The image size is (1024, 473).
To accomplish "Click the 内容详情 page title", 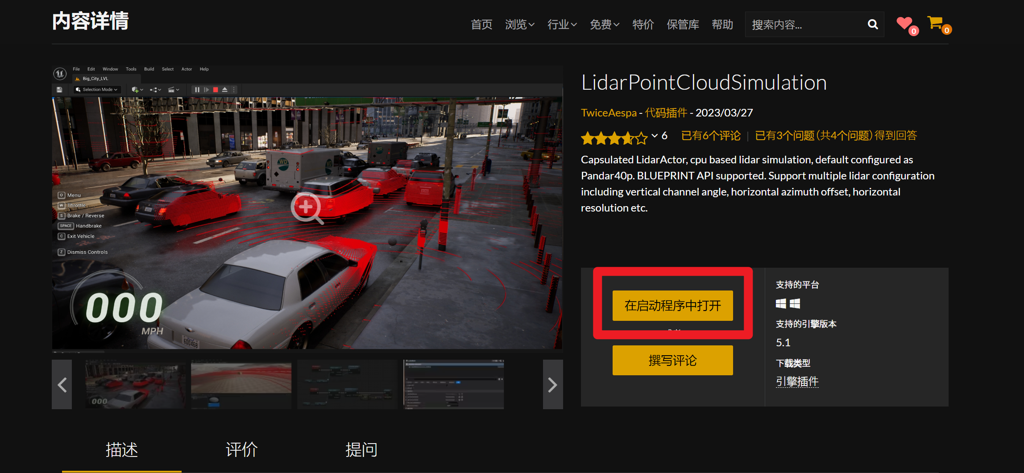I will 91,21.
